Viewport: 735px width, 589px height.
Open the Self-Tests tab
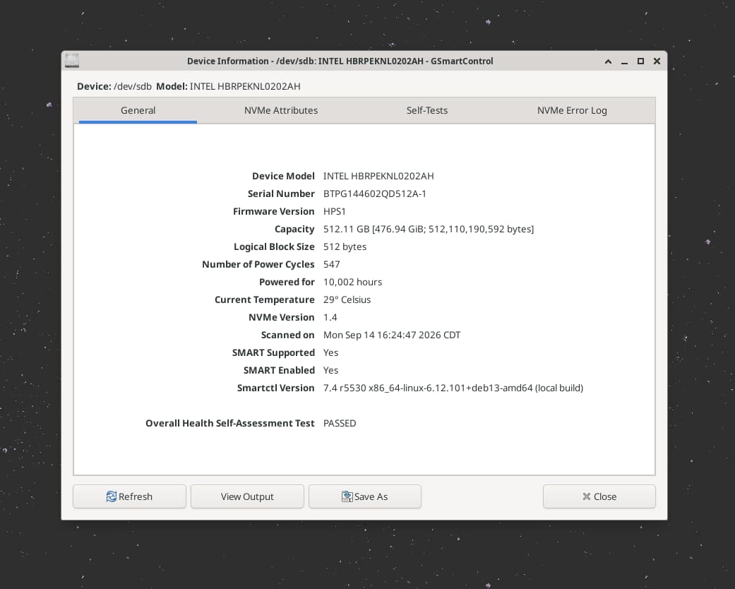pos(426,111)
